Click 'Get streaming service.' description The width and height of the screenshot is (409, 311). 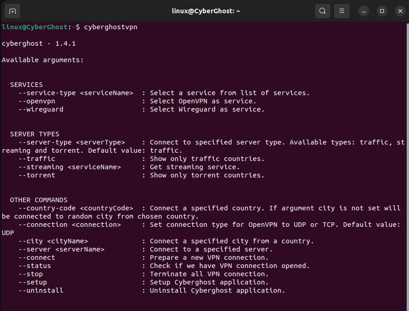tap(195, 167)
